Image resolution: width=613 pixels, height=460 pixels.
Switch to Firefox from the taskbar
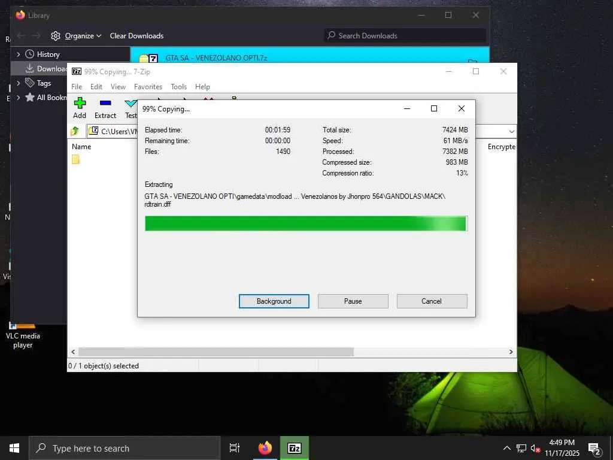(x=265, y=448)
